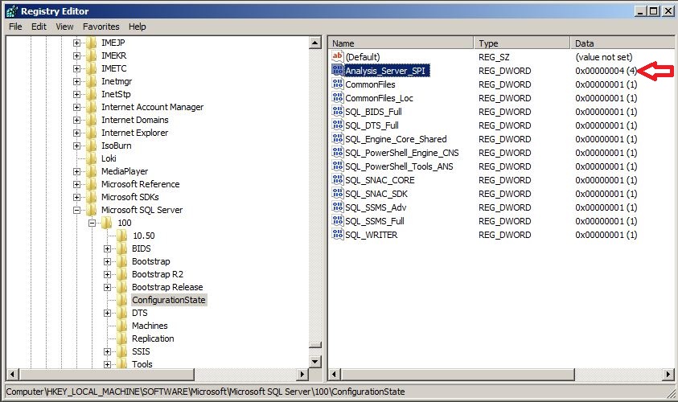Click tree pane horizontal scroll right arrow

302,375
